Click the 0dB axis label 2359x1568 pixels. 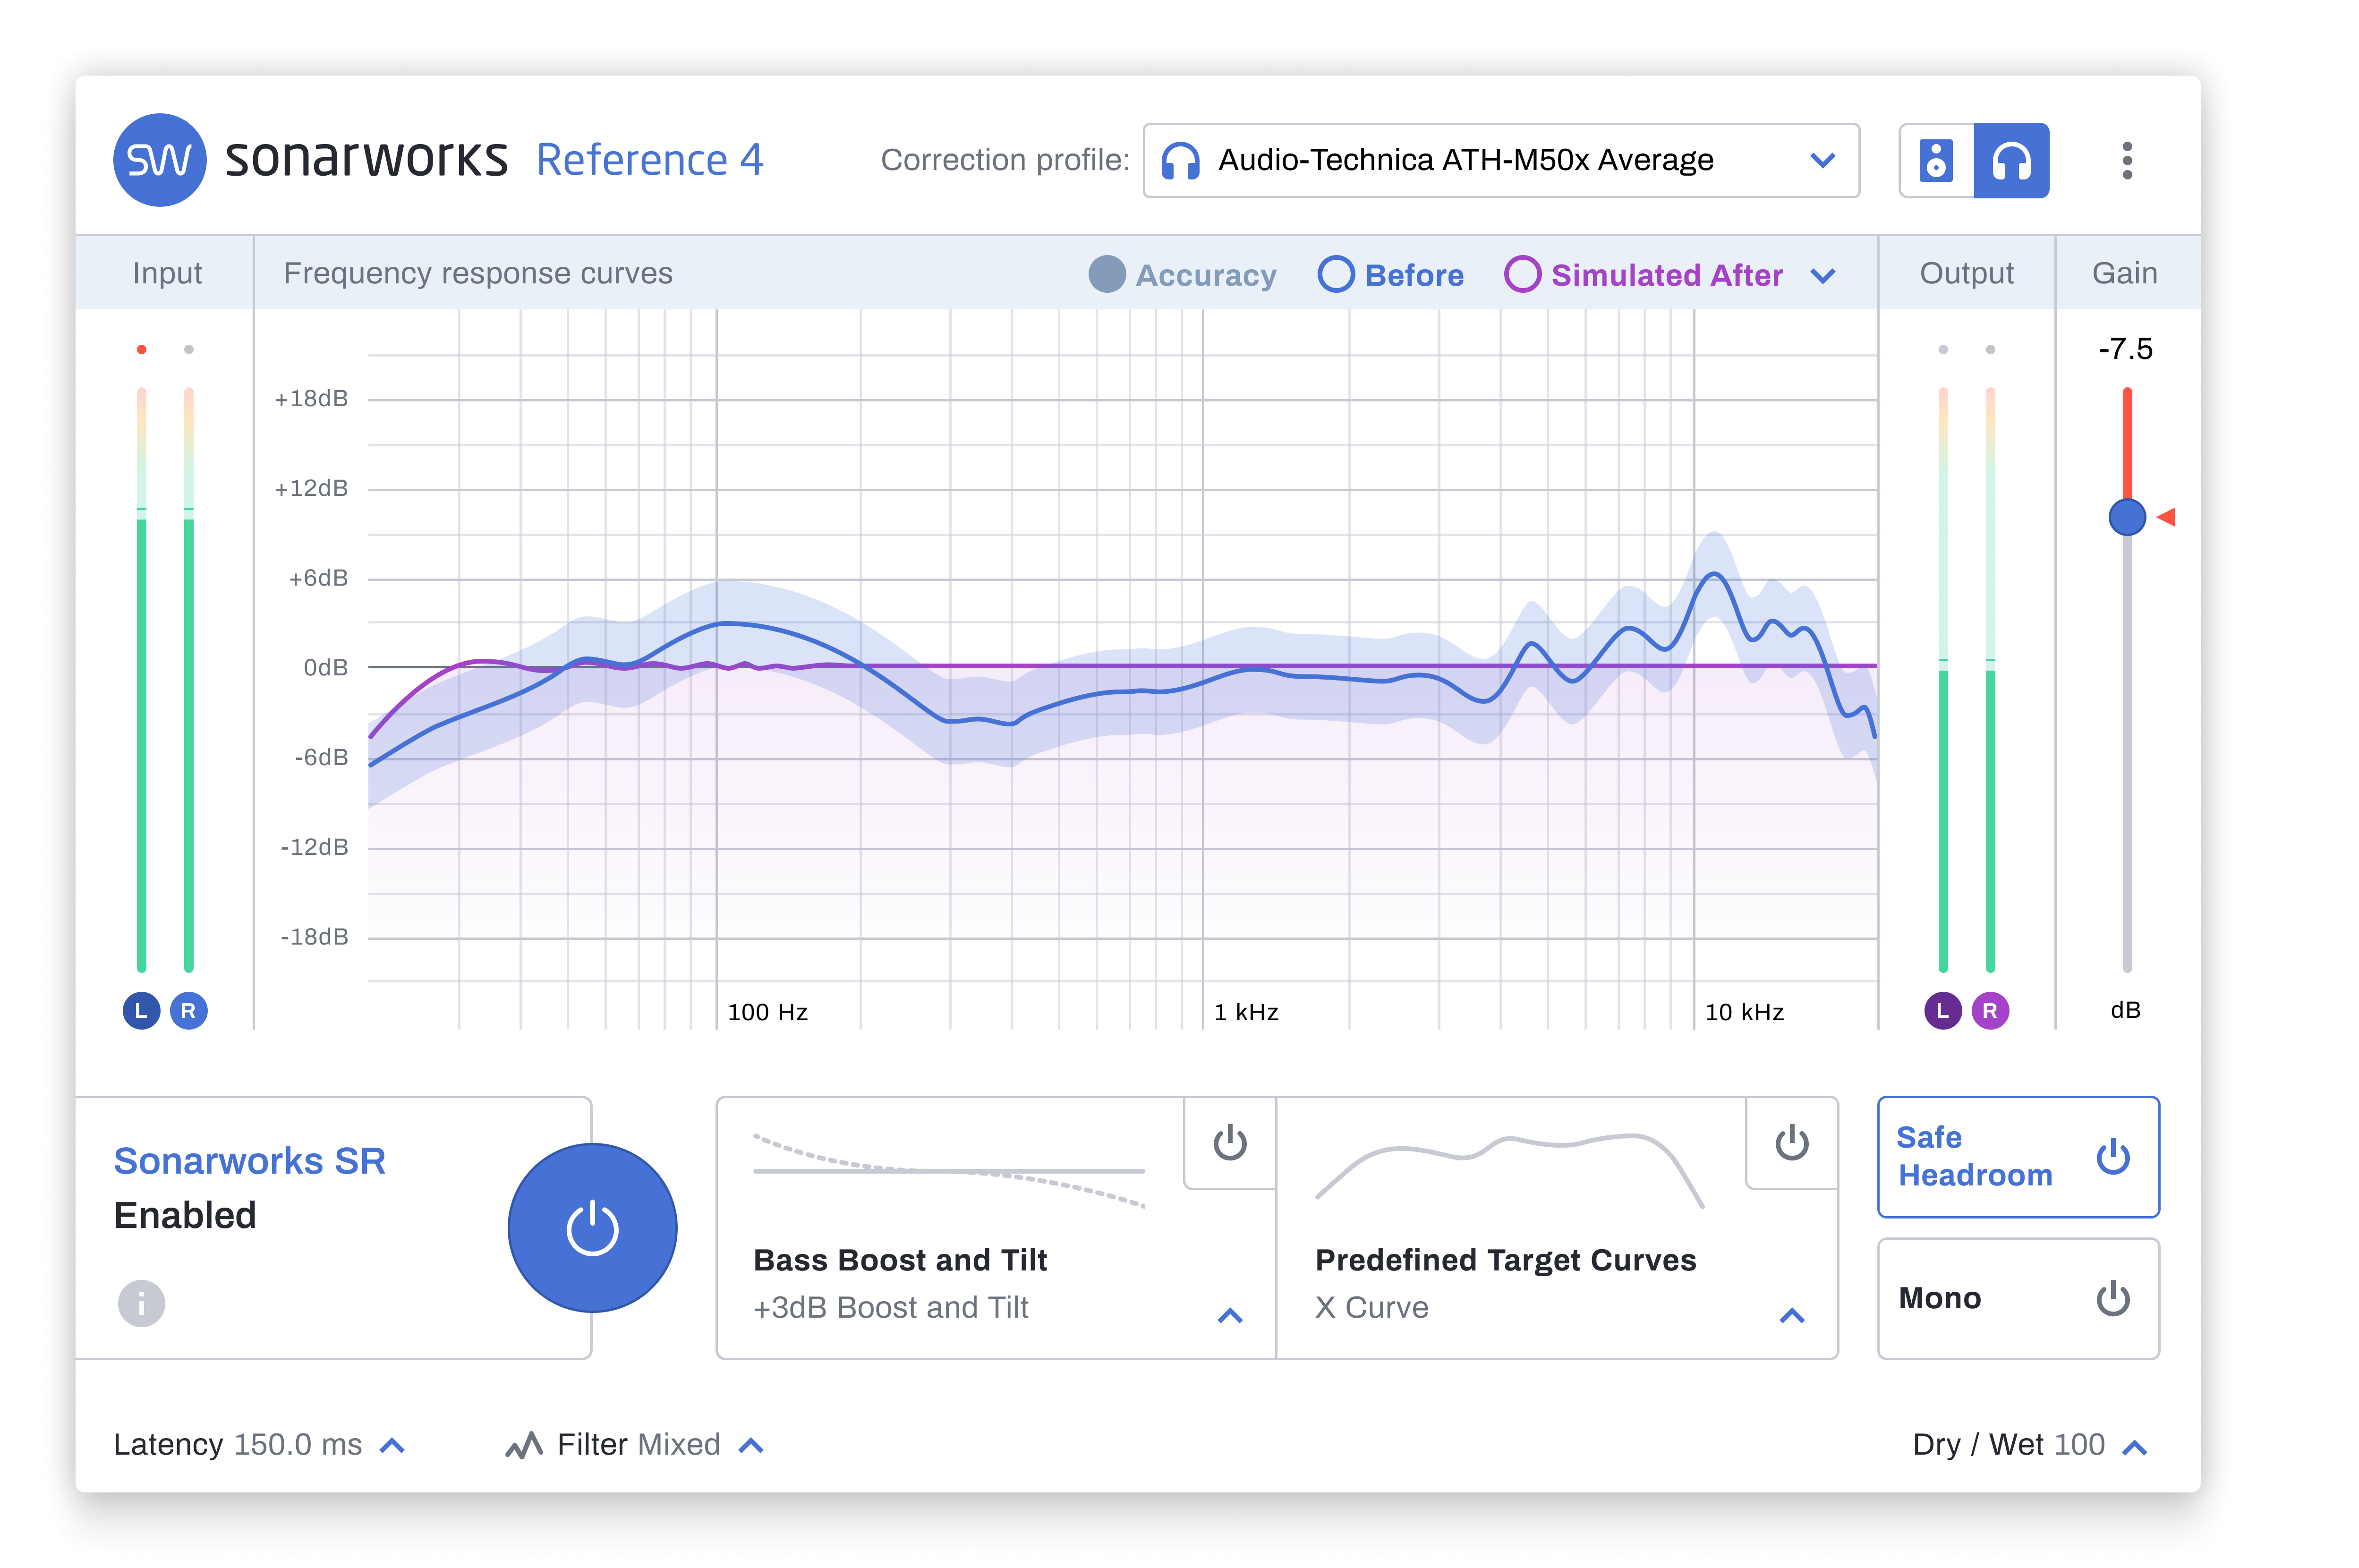tap(326, 668)
